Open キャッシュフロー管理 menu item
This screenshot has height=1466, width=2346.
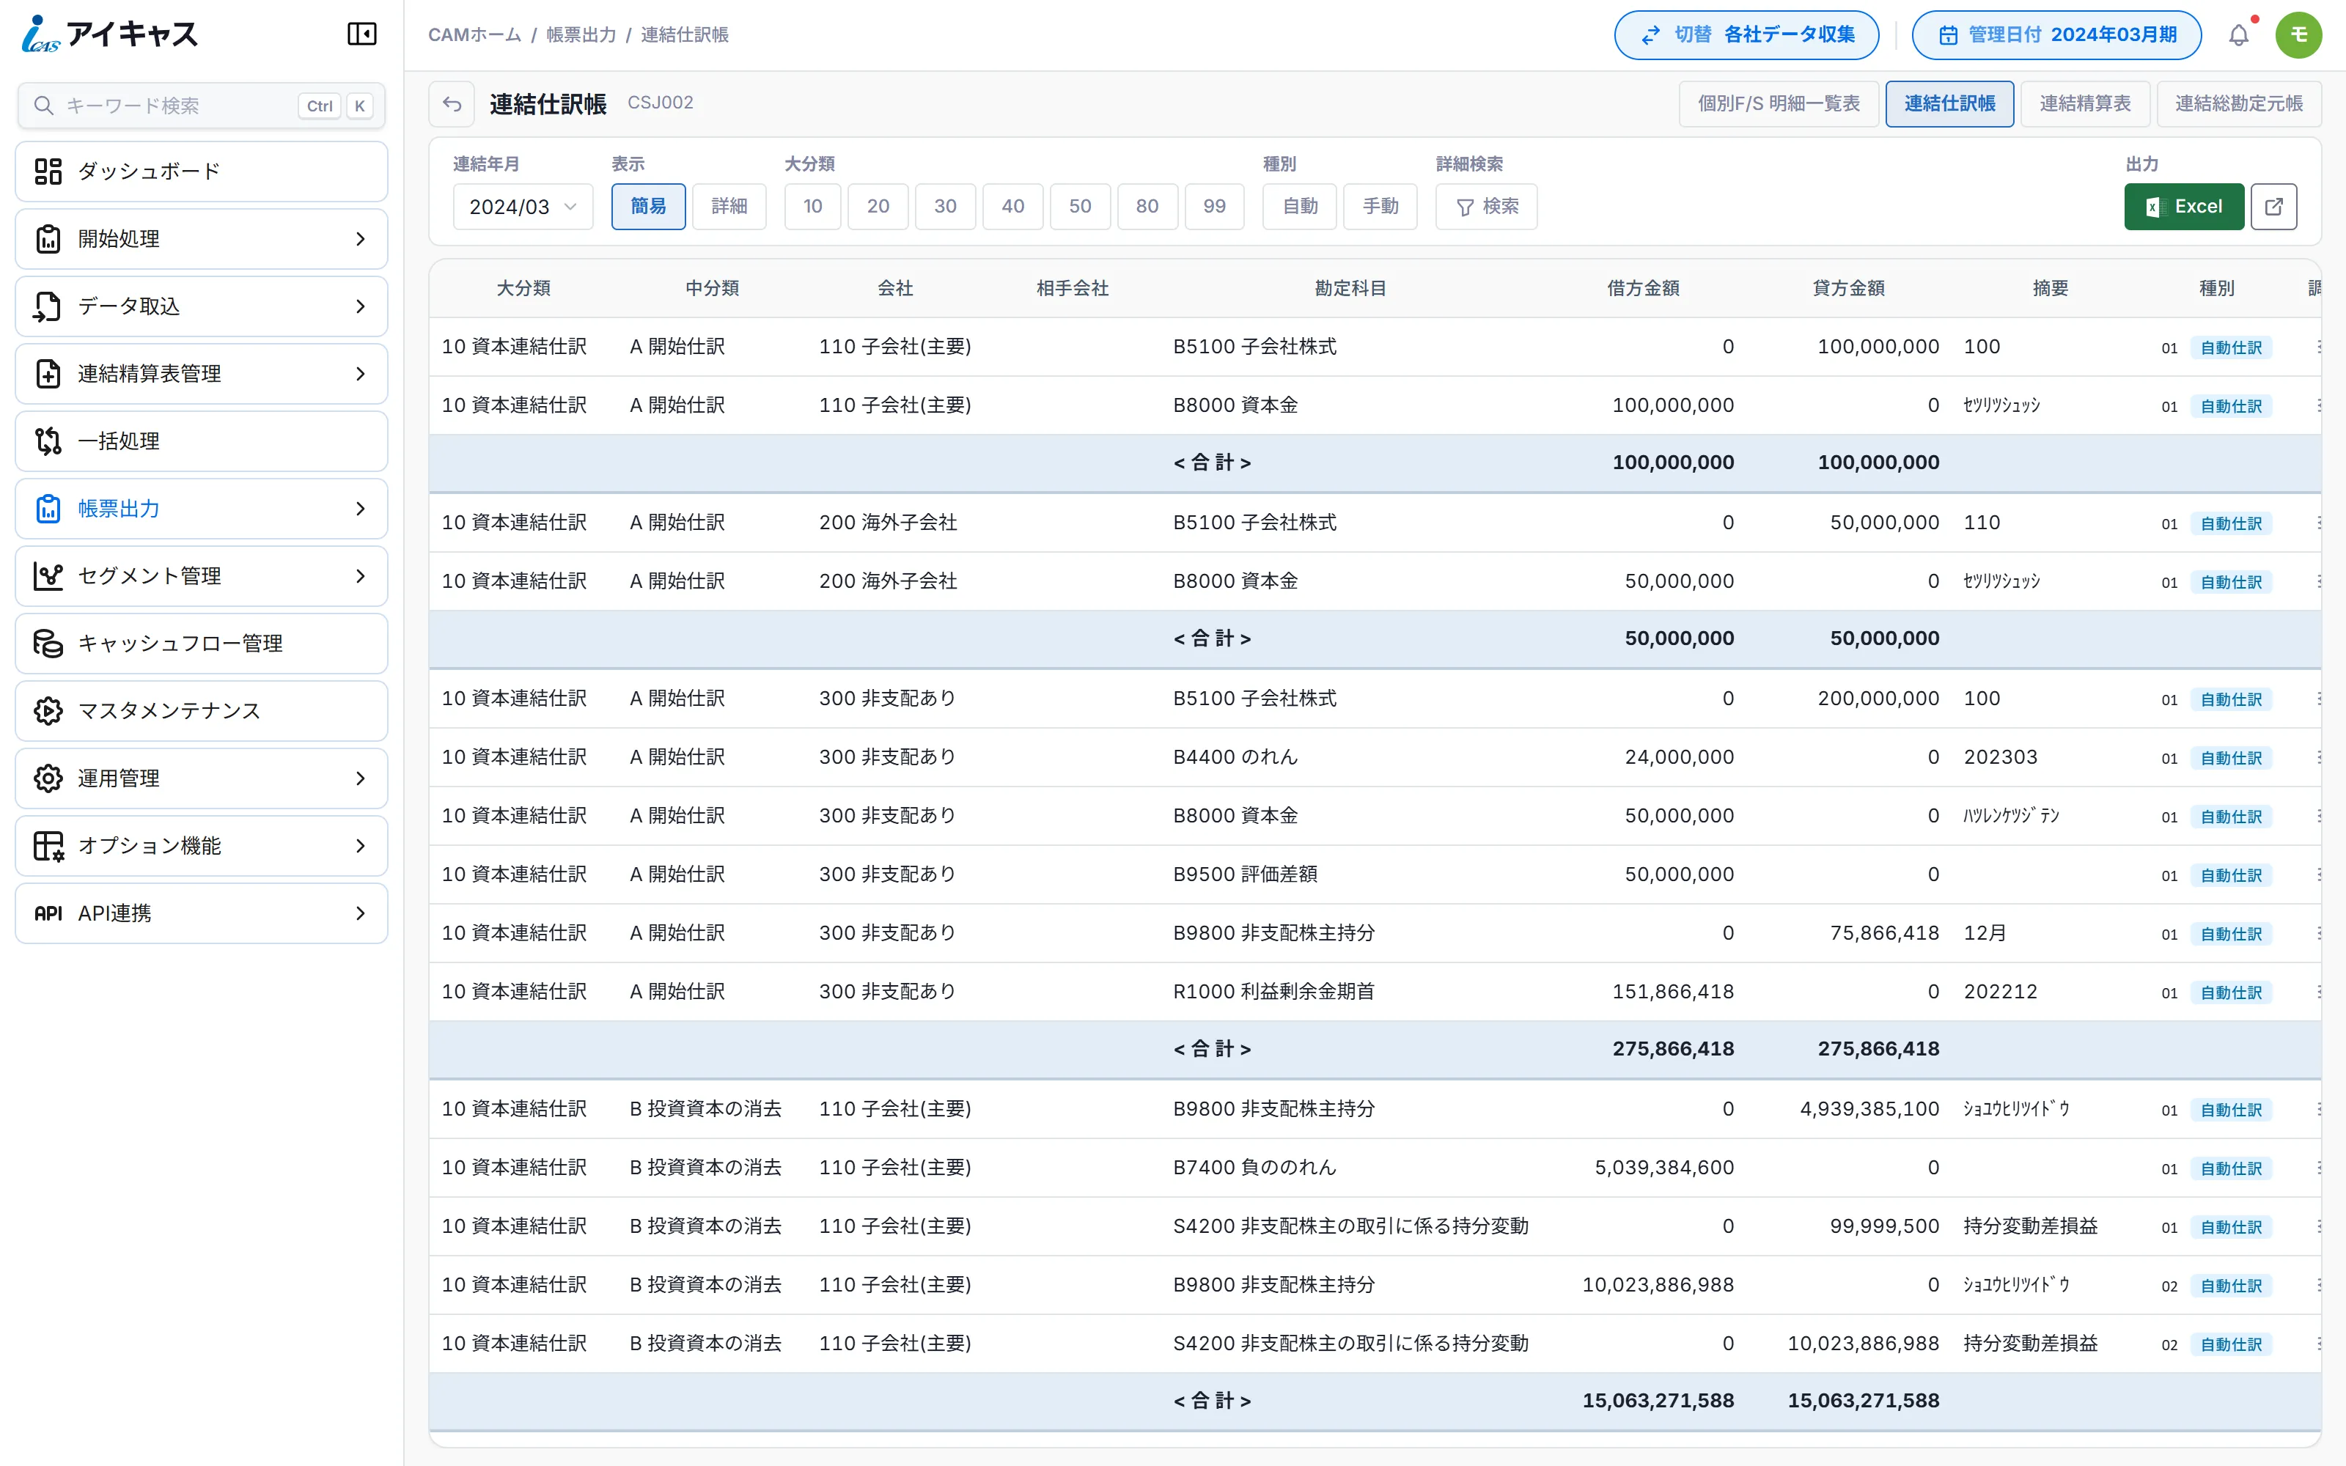pyautogui.click(x=202, y=644)
